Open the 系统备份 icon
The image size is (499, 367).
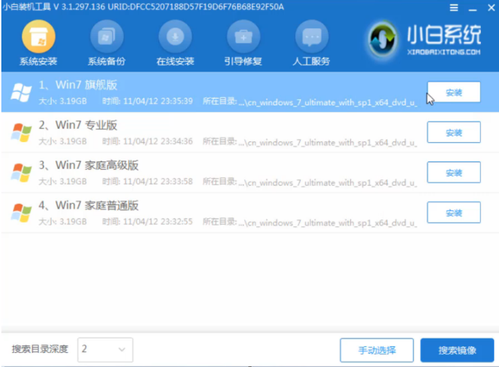pyautogui.click(x=107, y=36)
